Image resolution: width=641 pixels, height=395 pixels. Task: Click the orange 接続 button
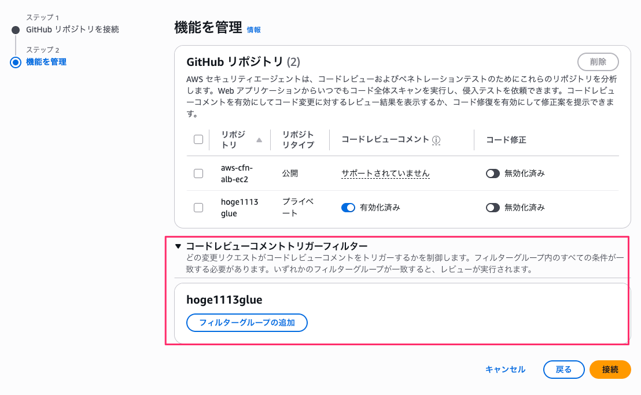point(610,370)
